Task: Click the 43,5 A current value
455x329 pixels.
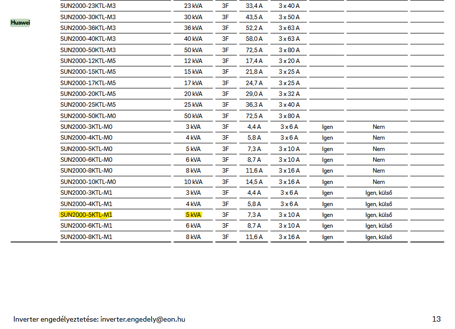Action: click(x=254, y=17)
